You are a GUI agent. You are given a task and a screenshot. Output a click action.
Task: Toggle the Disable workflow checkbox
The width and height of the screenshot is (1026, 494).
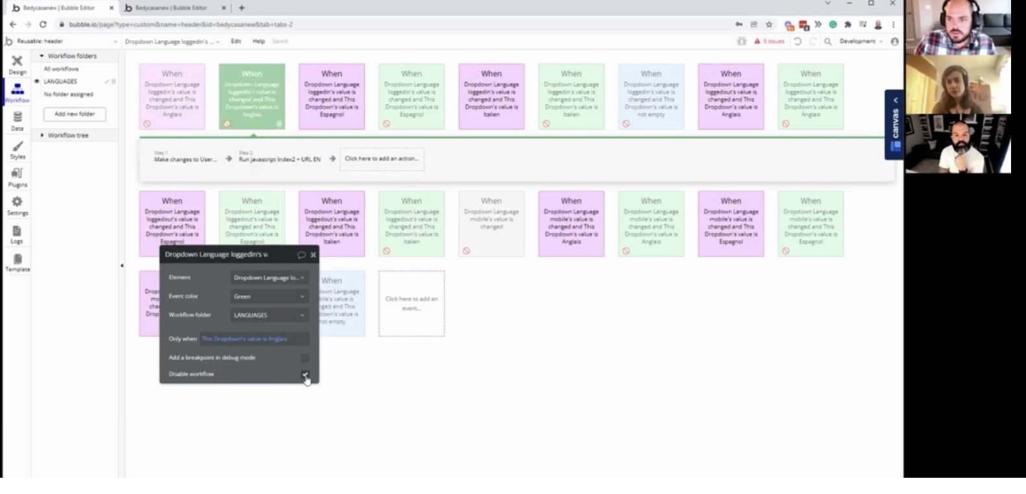(305, 375)
